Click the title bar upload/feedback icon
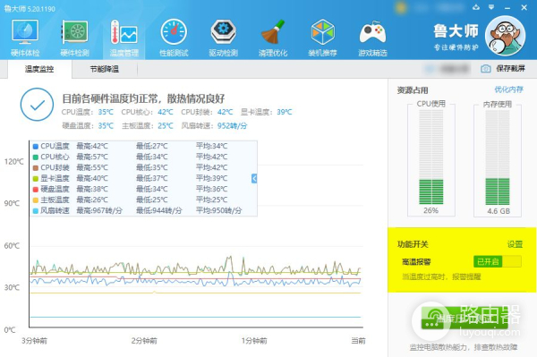 [x=476, y=7]
